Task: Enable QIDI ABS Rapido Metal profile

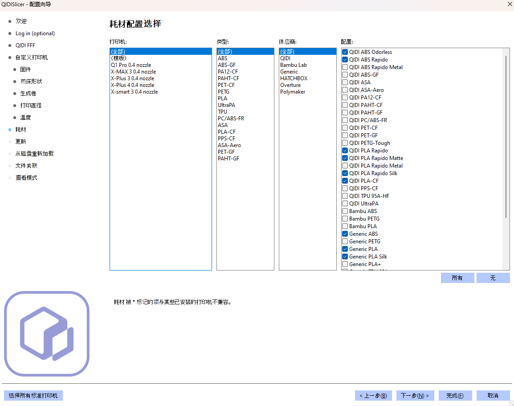Action: [x=345, y=67]
